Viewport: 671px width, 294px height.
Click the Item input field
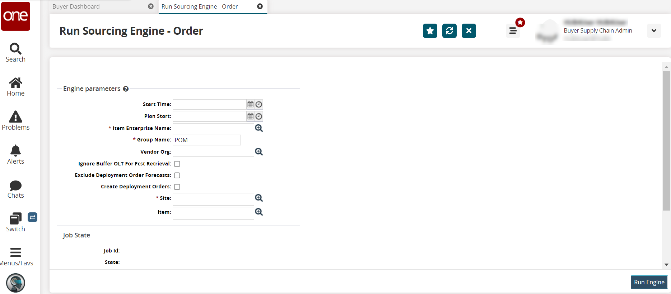click(x=213, y=213)
